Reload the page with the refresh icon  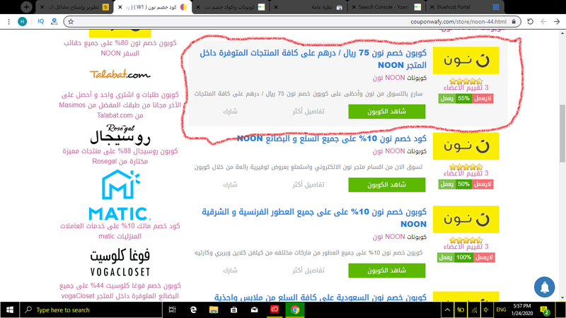(x=530, y=22)
